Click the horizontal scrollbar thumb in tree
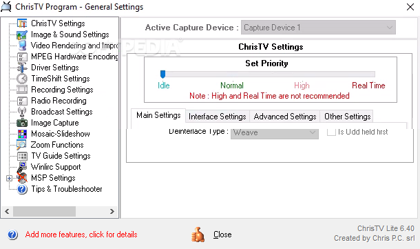 pyautogui.click(x=44, y=212)
